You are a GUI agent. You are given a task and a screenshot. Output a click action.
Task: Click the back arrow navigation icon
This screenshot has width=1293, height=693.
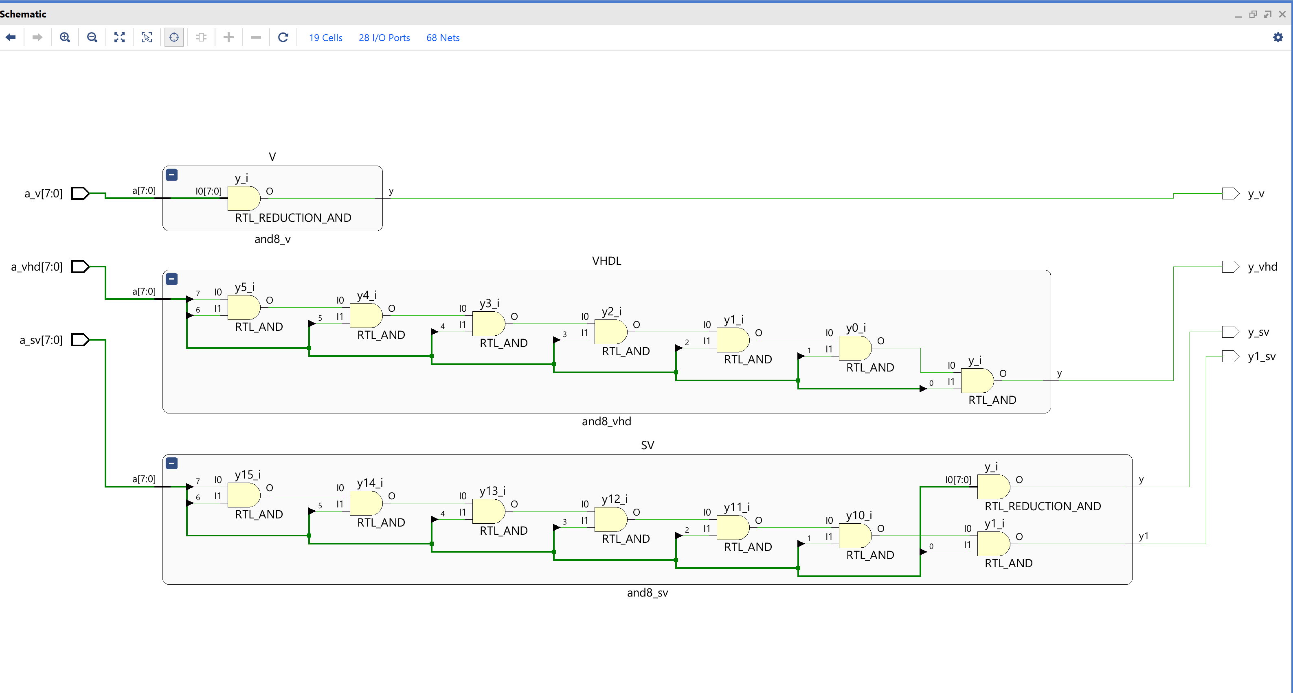[11, 37]
